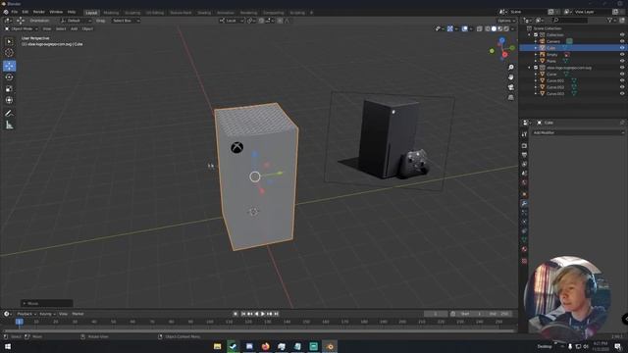The image size is (628, 353).
Task: Hide the Camera object via eye icon
Action: tap(622, 41)
